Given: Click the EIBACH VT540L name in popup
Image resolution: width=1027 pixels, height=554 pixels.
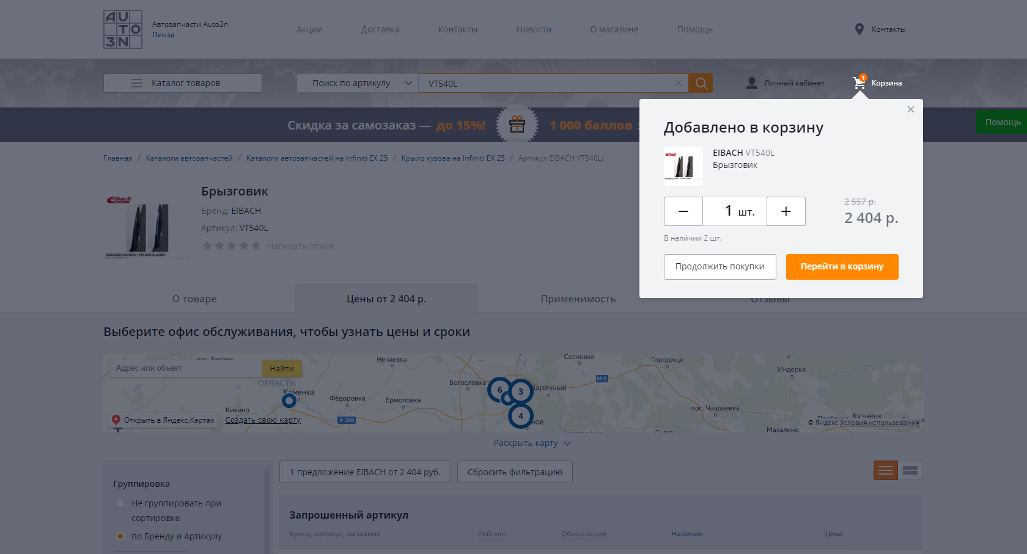Looking at the screenshot, I should tap(743, 153).
